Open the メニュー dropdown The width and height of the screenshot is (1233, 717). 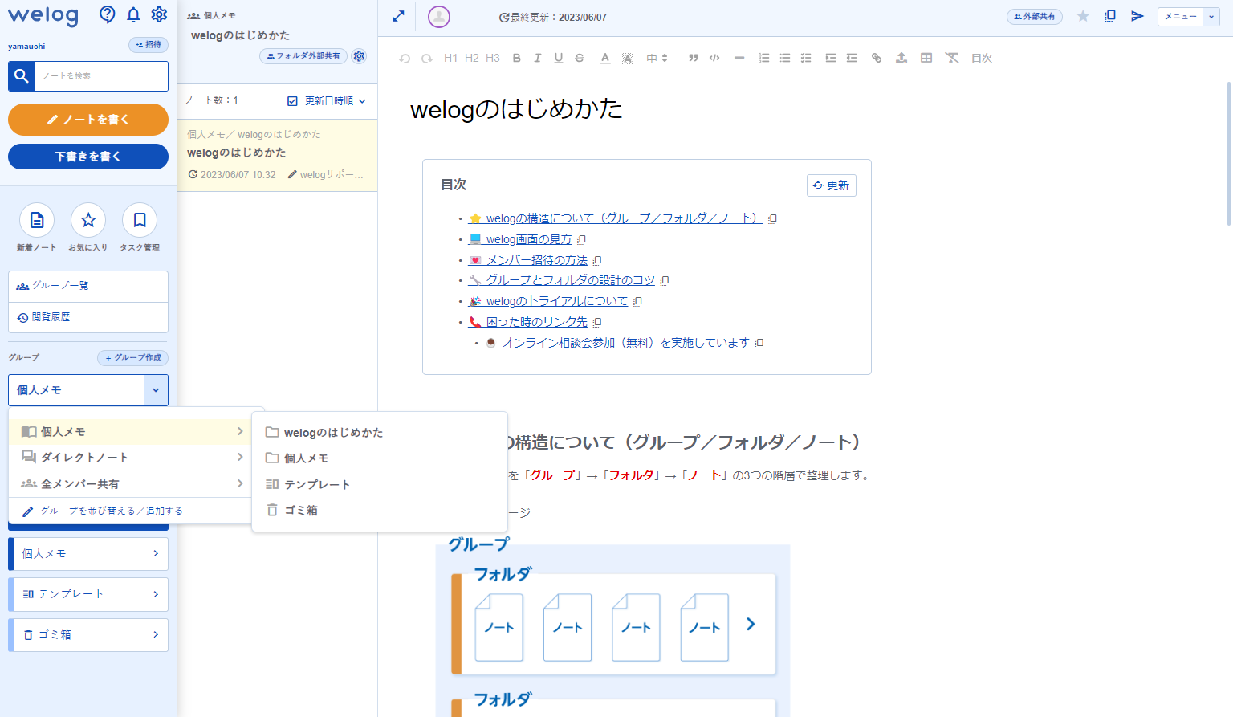[1189, 16]
